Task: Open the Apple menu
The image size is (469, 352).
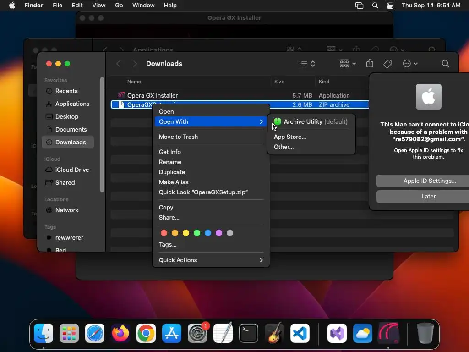Action: pyautogui.click(x=12, y=5)
